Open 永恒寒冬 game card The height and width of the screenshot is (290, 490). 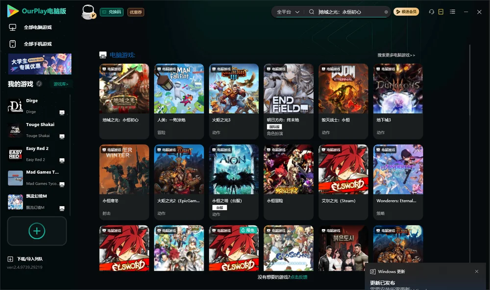tap(124, 182)
